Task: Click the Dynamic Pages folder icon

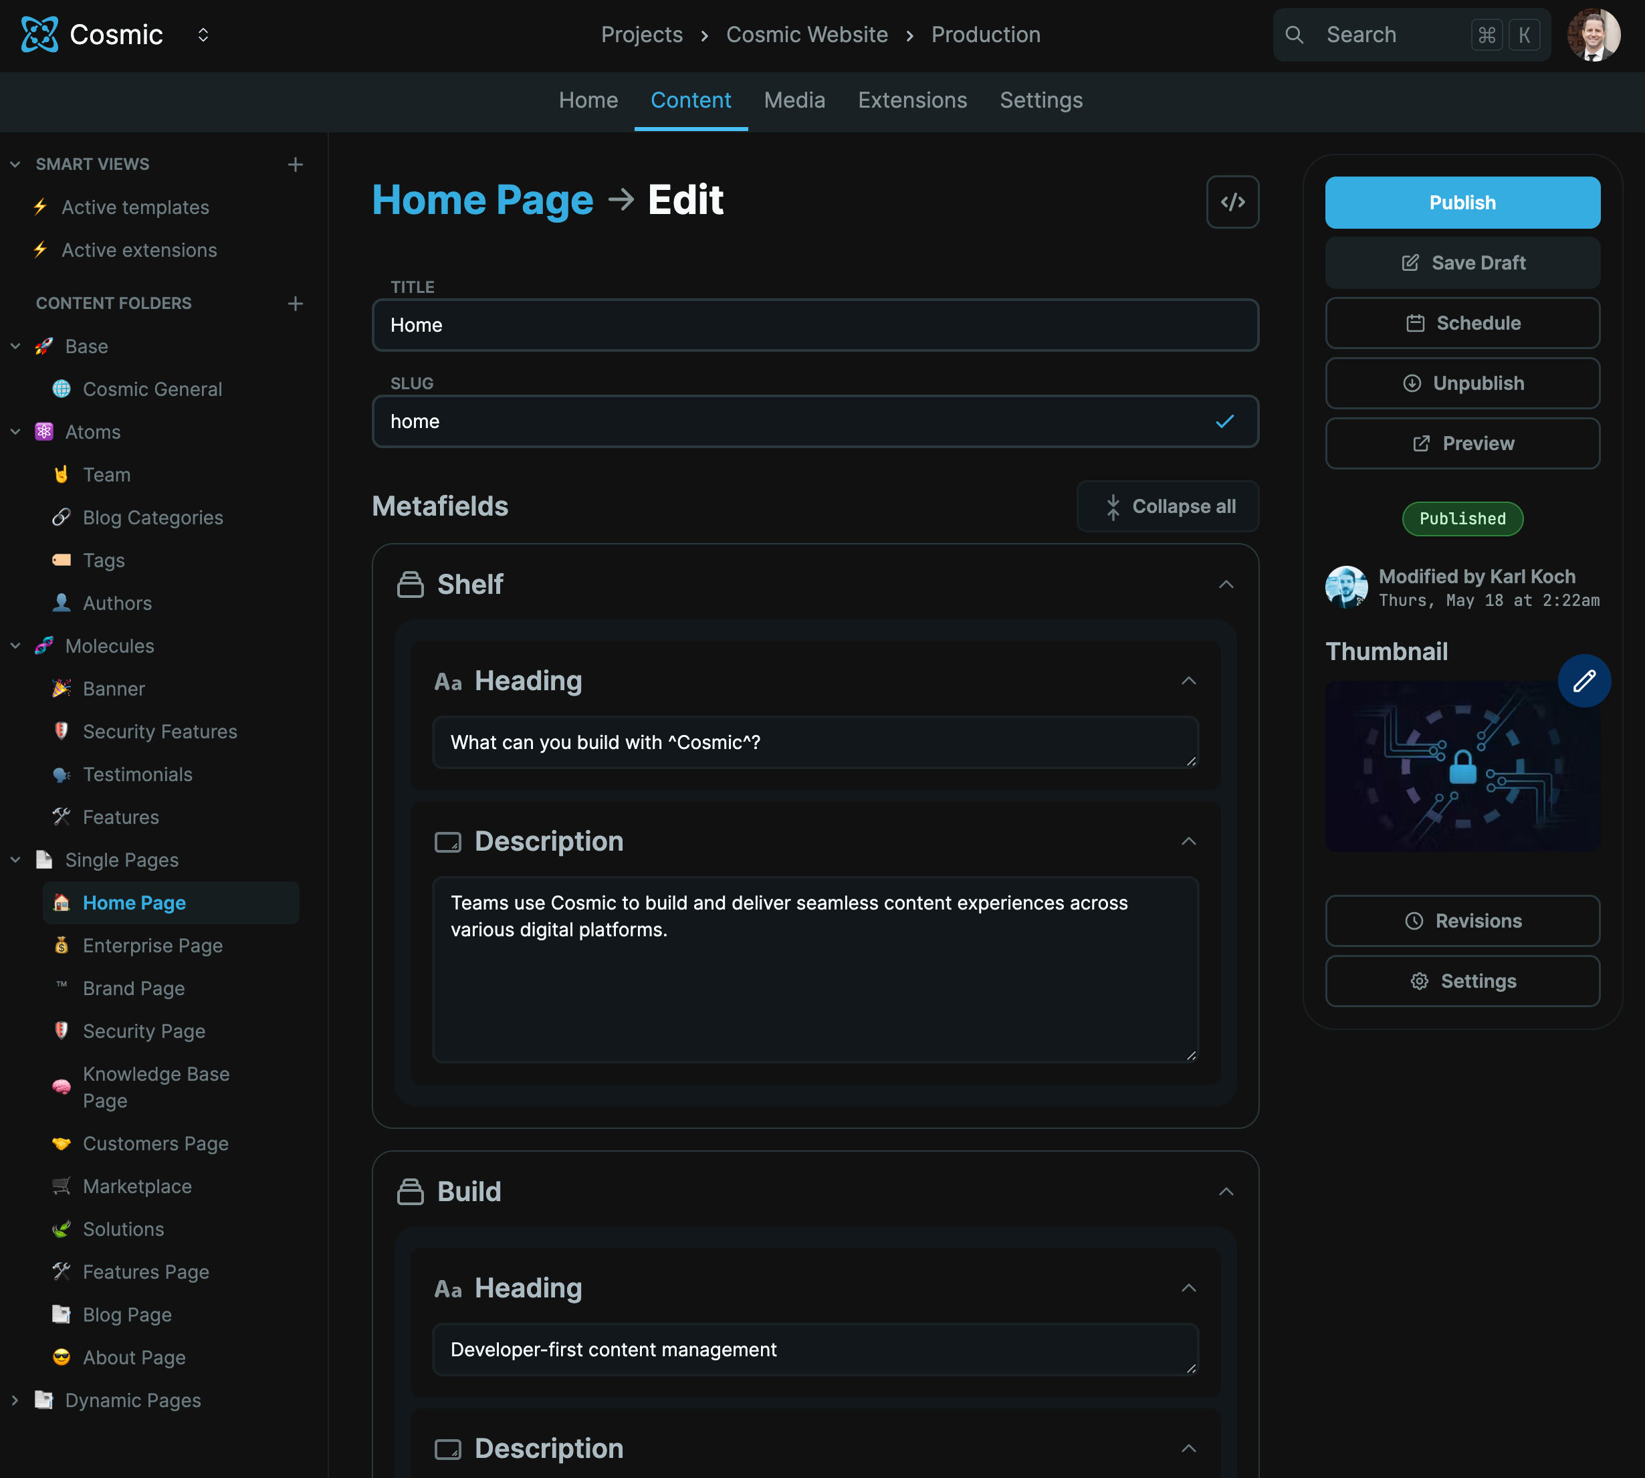Action: click(44, 1399)
